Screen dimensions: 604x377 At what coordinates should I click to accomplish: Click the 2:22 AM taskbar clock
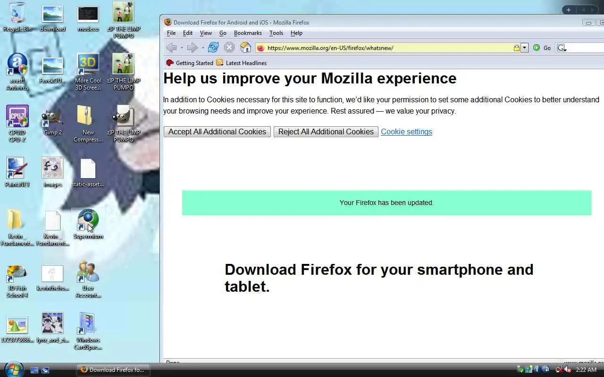coord(586,370)
